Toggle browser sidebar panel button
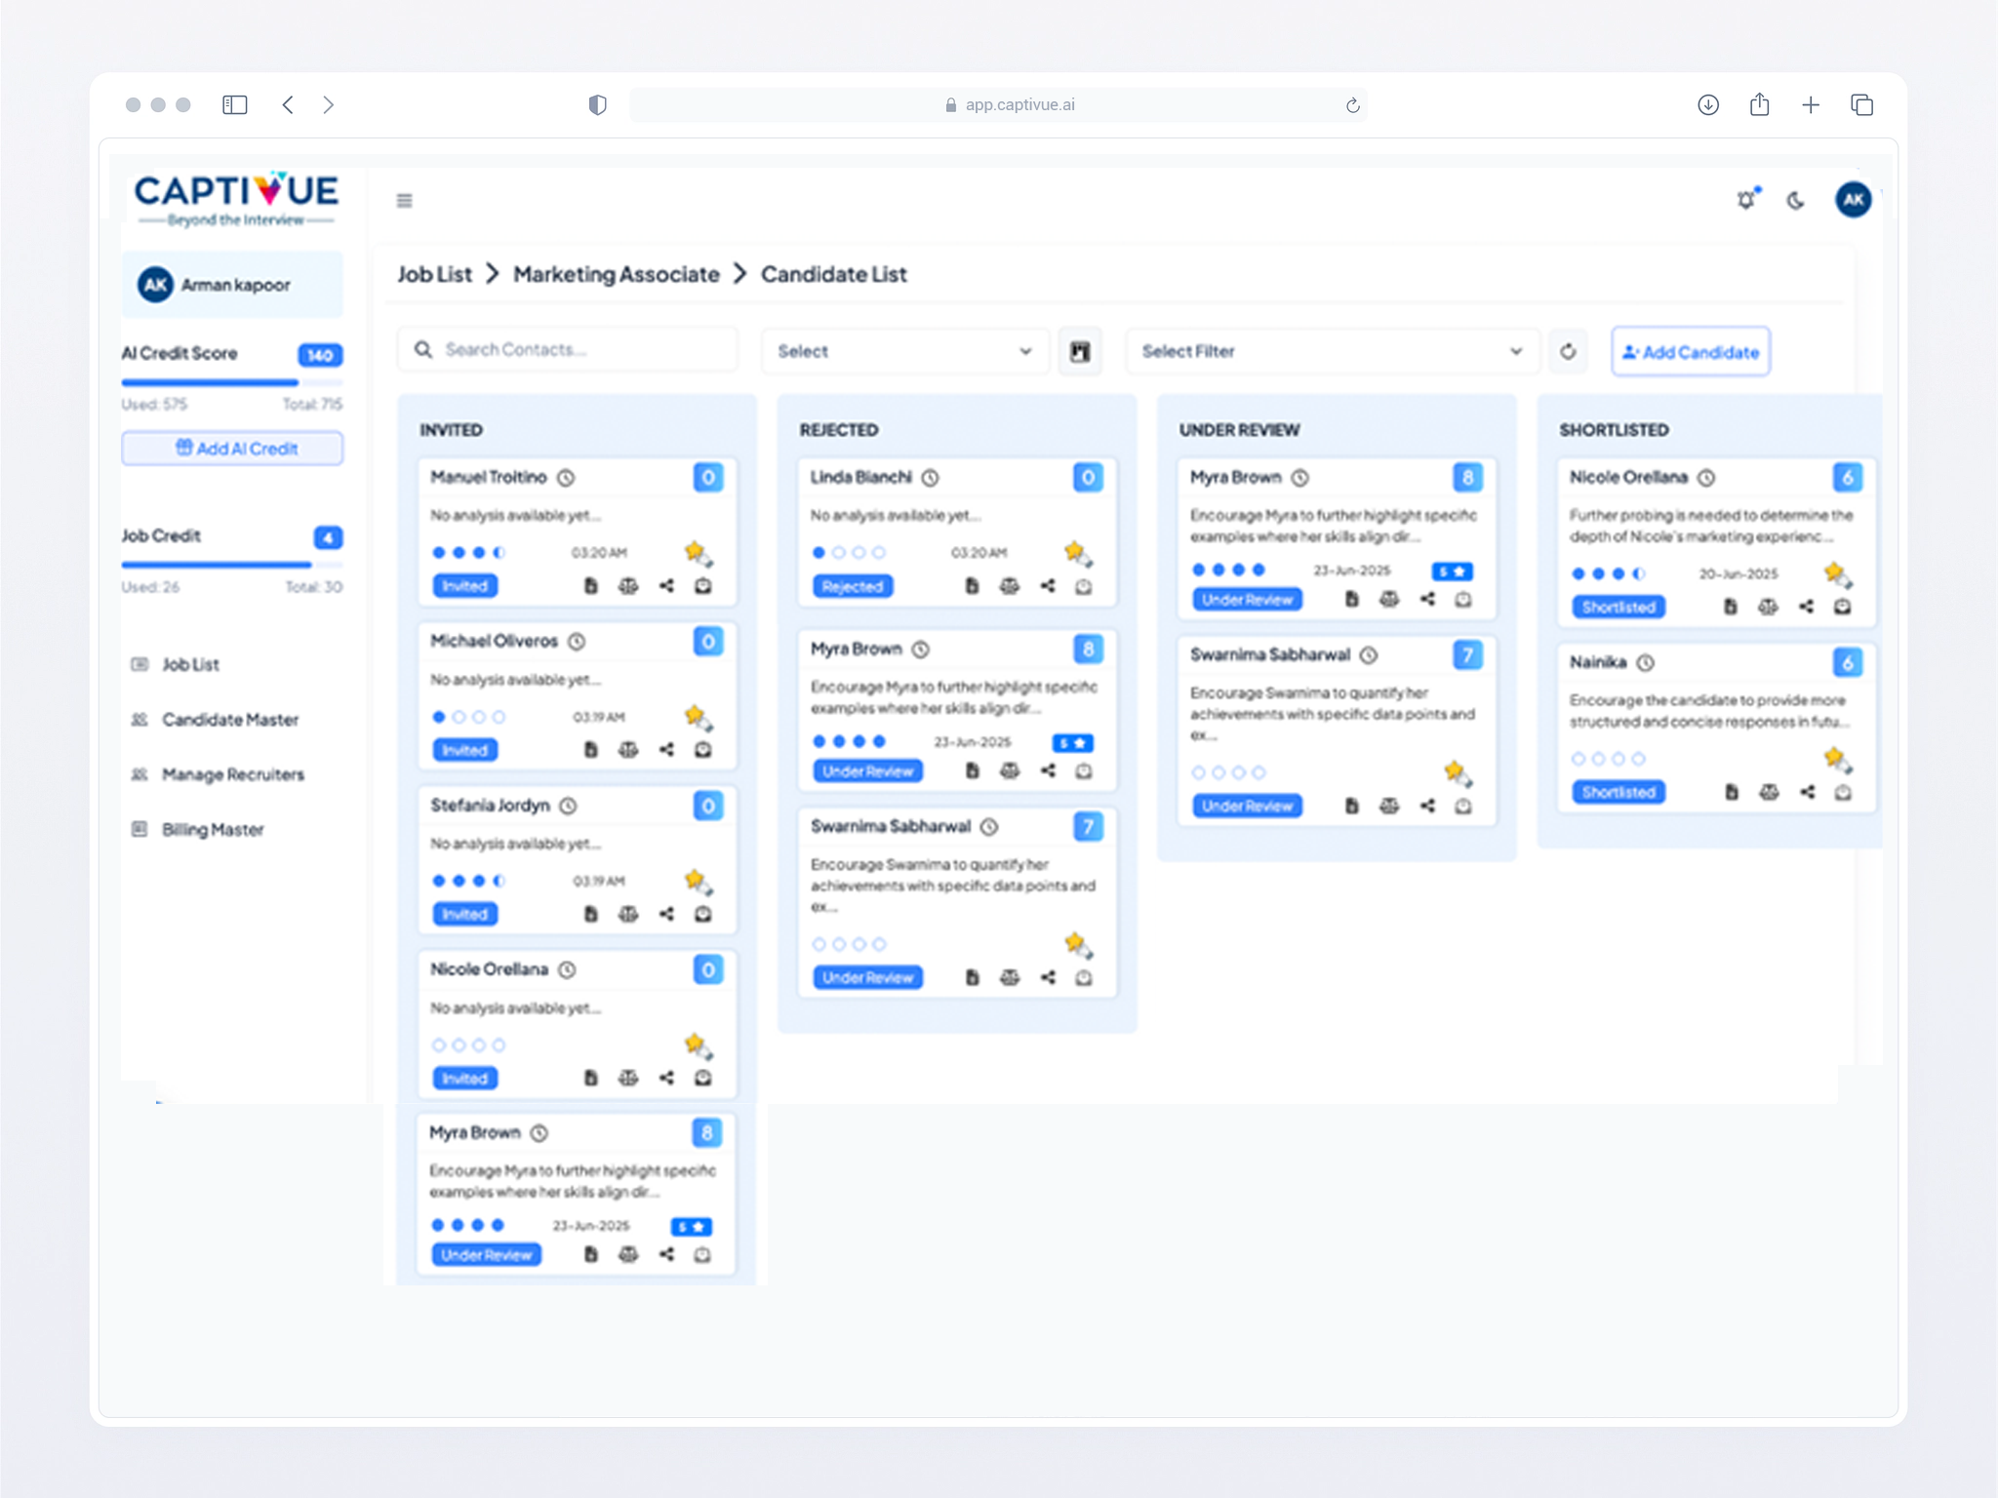The height and width of the screenshot is (1498, 1998). 235,104
